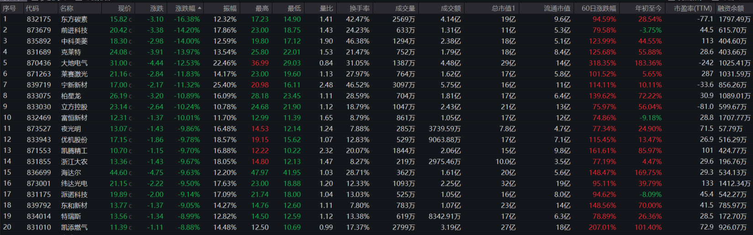Sort by 涨跌幅 column header
The image size is (753, 235).
(x=185, y=8)
